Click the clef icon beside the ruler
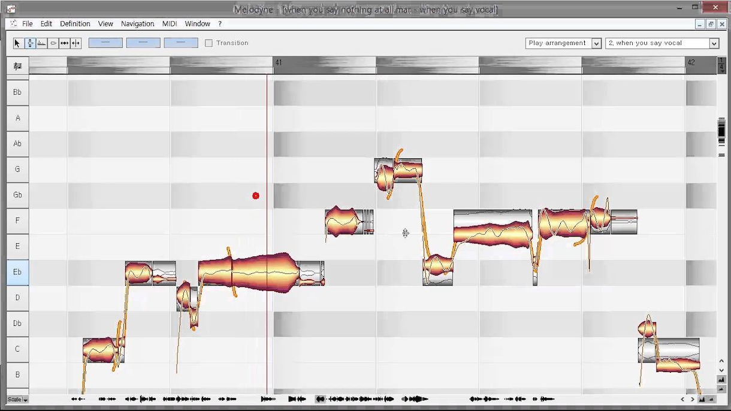Viewport: 731px width, 411px height. pos(18,66)
